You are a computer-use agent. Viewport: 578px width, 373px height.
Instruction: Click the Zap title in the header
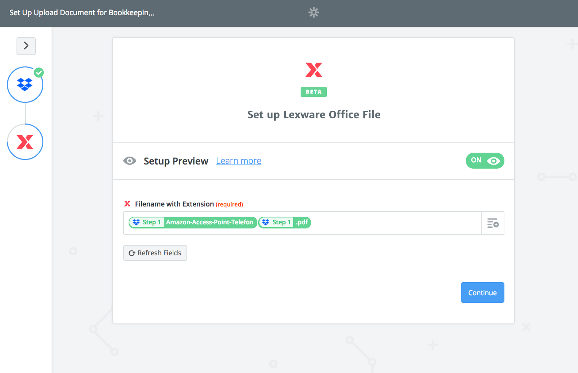pos(82,13)
